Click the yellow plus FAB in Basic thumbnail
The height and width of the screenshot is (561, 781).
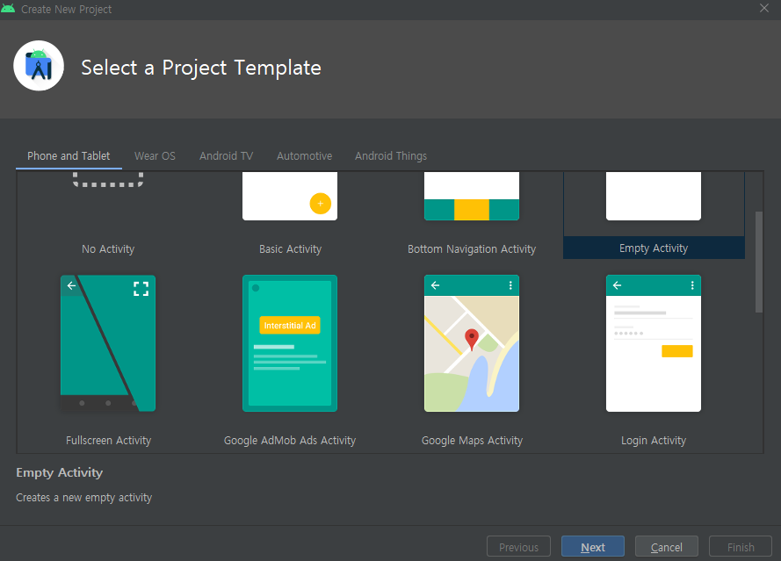[x=321, y=203]
